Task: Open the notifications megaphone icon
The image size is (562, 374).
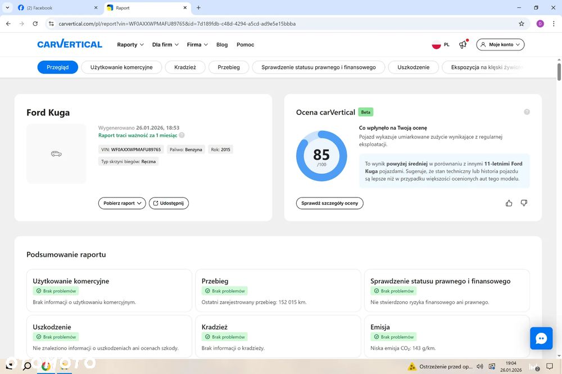Action: pos(463,44)
